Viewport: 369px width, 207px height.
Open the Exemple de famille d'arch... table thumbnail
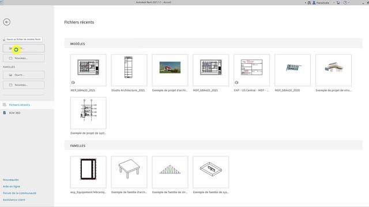(x=129, y=172)
